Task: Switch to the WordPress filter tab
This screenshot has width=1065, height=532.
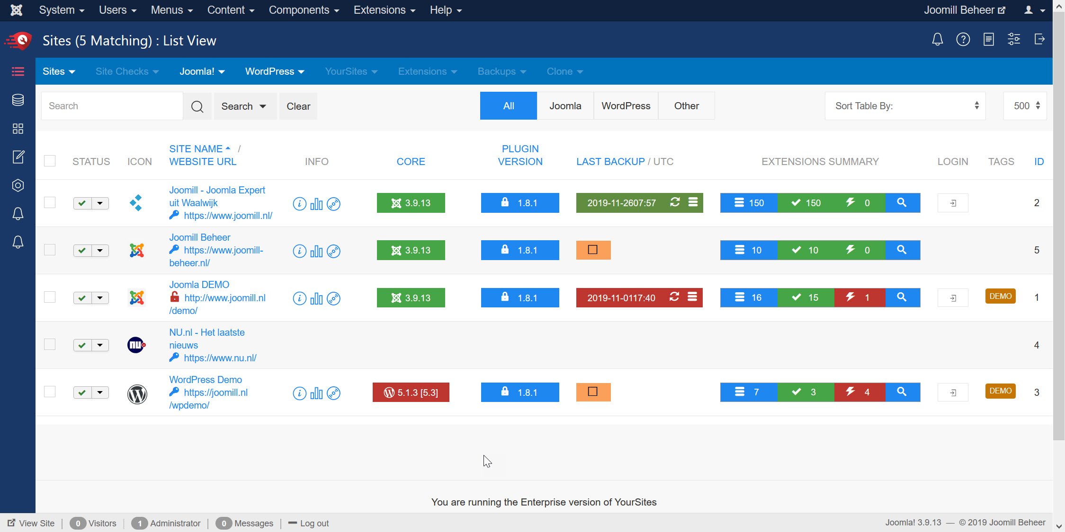Action: tap(626, 106)
